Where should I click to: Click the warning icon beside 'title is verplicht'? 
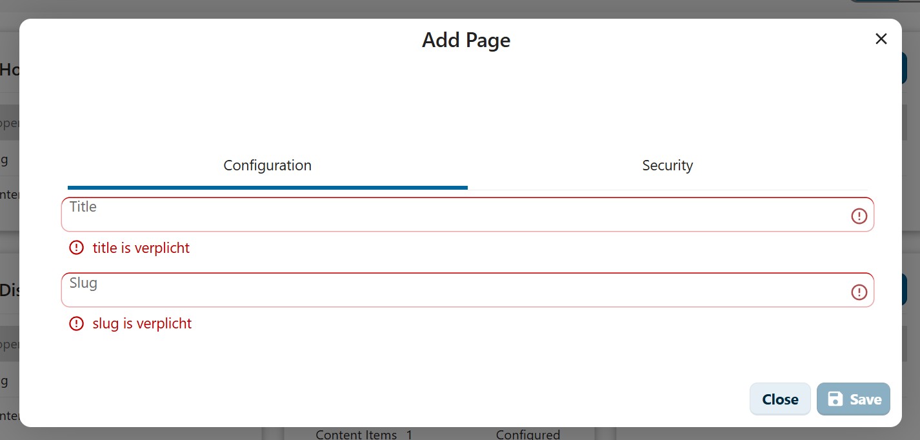click(76, 247)
